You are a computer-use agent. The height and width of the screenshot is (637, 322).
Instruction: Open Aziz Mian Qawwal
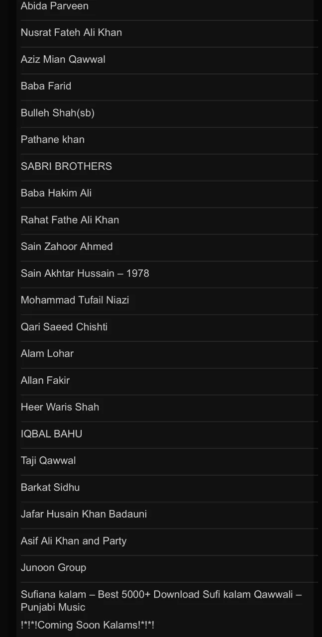pos(63,59)
